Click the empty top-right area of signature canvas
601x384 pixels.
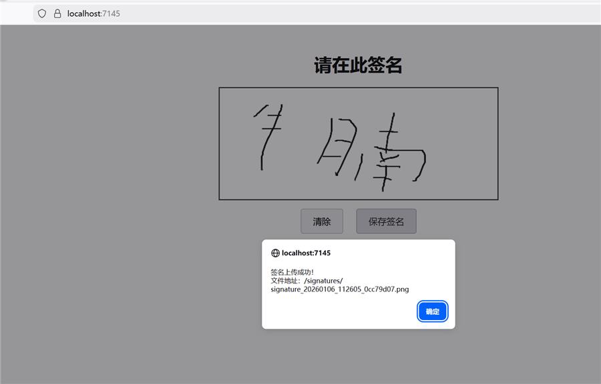[x=467, y=107]
